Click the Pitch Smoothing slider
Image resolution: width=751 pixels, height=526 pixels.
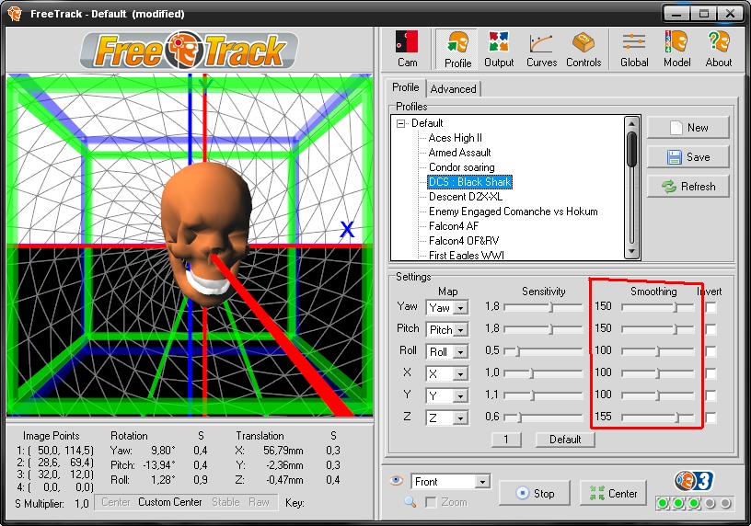click(x=658, y=329)
